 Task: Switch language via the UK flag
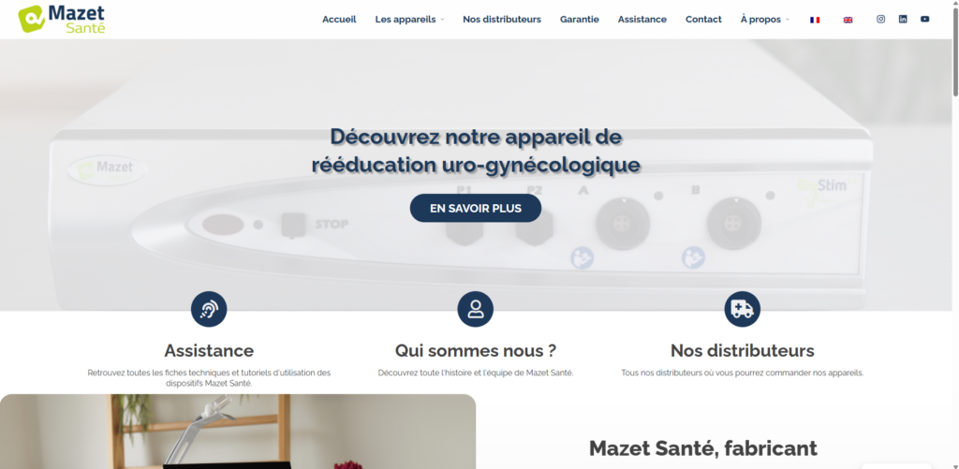848,20
